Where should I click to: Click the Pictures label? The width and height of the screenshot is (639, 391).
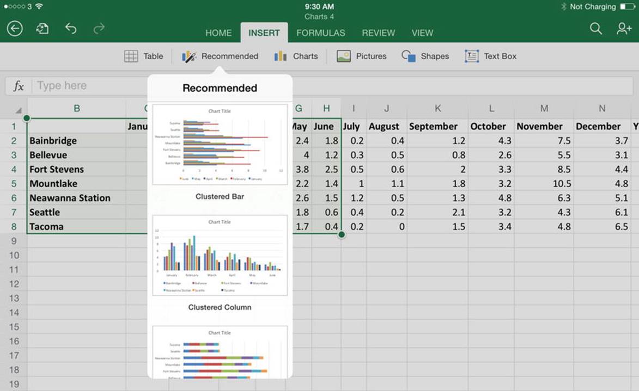[x=372, y=56]
